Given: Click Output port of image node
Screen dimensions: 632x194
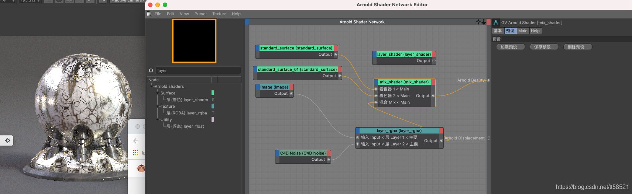Looking at the screenshot, I should coord(291,94).
